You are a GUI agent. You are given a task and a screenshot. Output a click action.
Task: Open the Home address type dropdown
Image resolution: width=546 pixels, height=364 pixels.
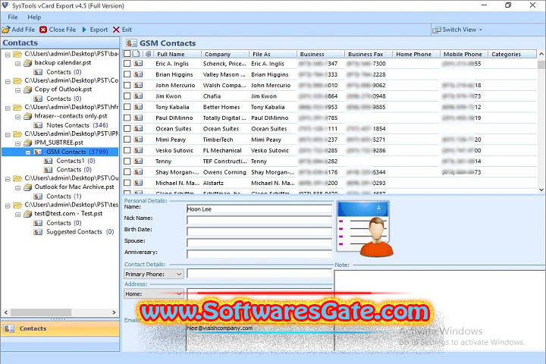179,294
